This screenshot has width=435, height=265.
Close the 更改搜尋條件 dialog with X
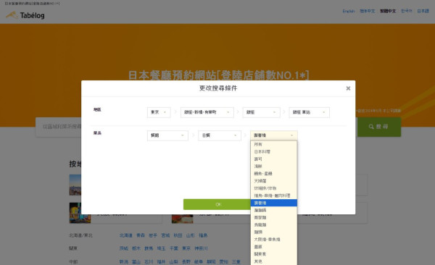(348, 88)
